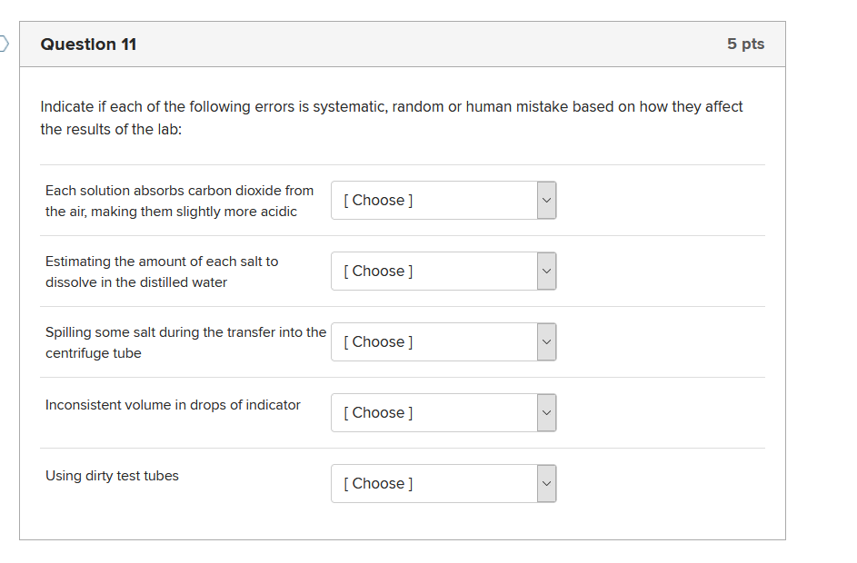Click the 5 pts points label
The image size is (857, 563).
coord(745,44)
